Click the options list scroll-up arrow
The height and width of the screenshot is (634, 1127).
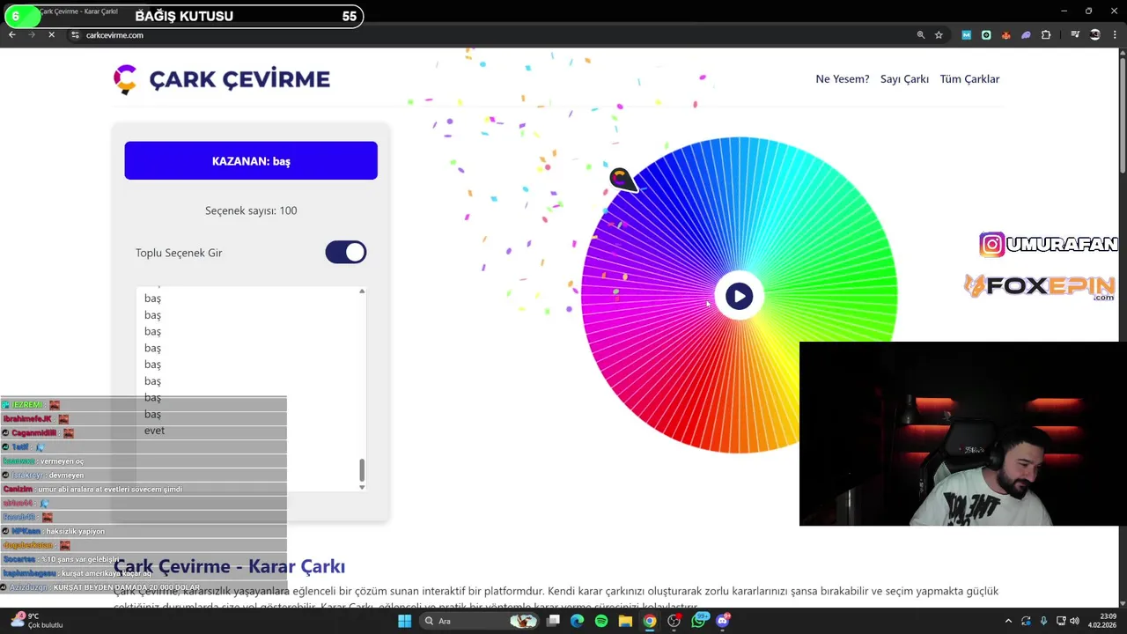pyautogui.click(x=362, y=291)
